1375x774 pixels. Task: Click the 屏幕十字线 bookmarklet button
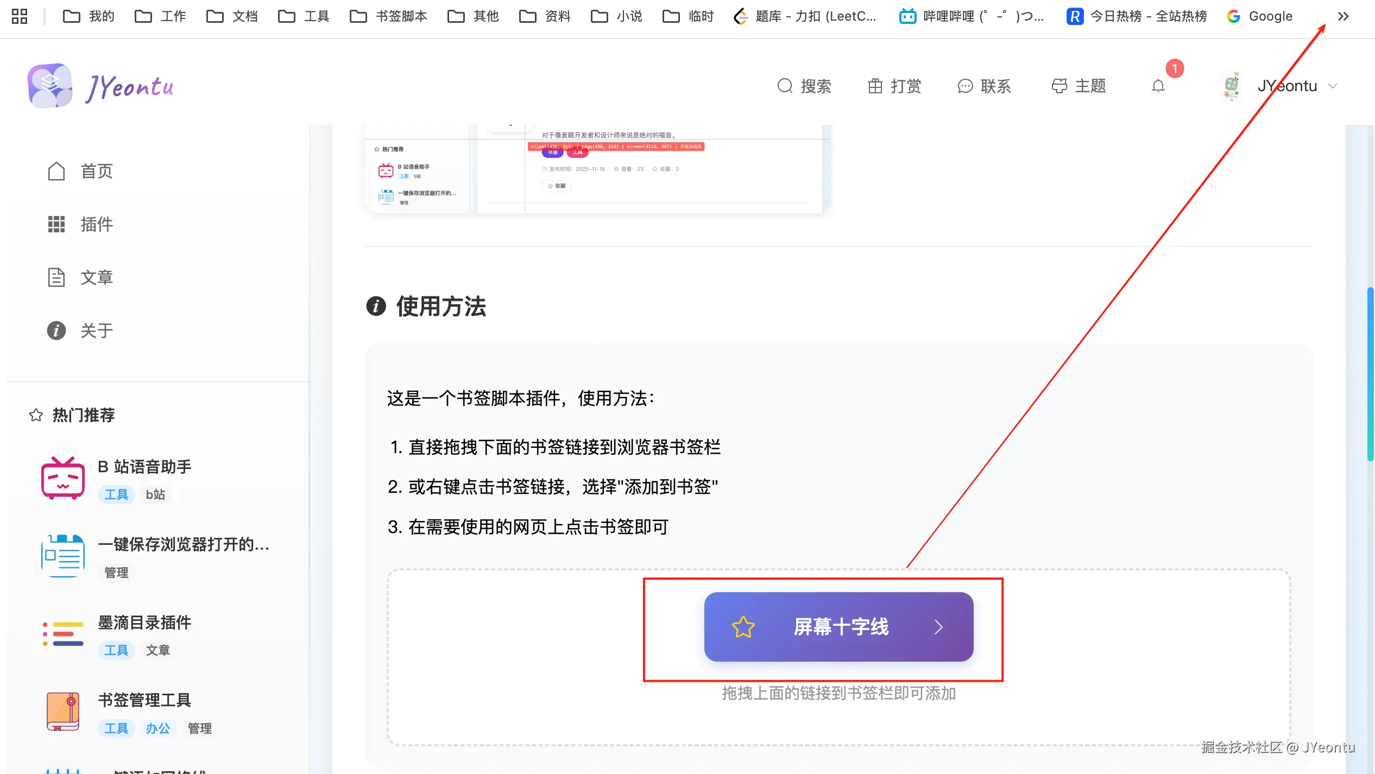point(838,627)
